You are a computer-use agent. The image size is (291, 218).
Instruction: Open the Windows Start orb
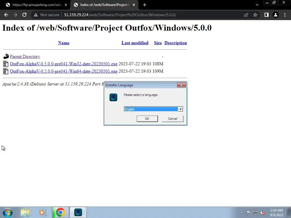(8, 212)
